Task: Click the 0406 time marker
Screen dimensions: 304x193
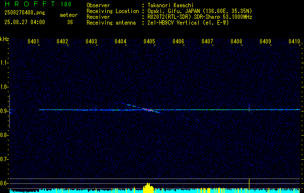Action: pyautogui.click(x=178, y=41)
